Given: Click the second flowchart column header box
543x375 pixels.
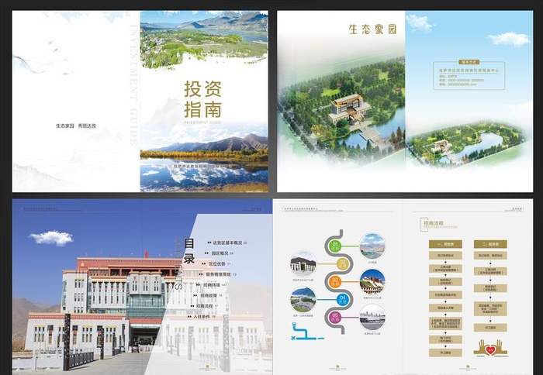Looking at the screenshot, I should pos(490,244).
